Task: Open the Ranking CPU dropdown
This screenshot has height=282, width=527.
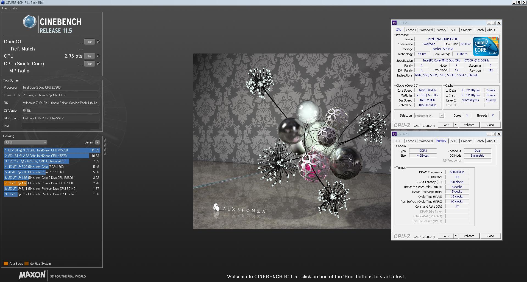Action: (26, 142)
